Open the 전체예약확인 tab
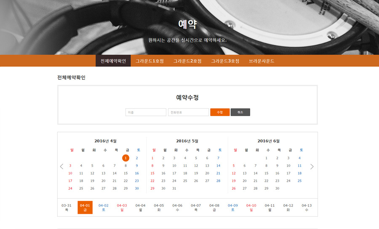The width and height of the screenshot is (379, 229). pyautogui.click(x=113, y=61)
